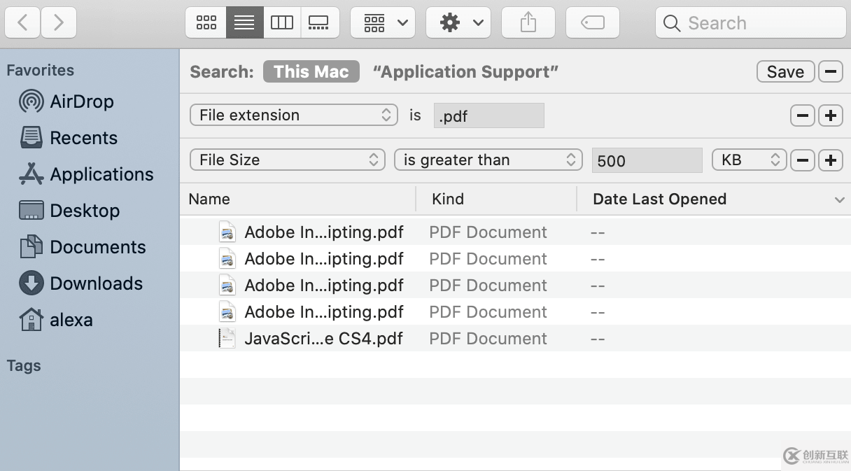Click the 500 file size field
This screenshot has width=851, height=471.
[646, 160]
